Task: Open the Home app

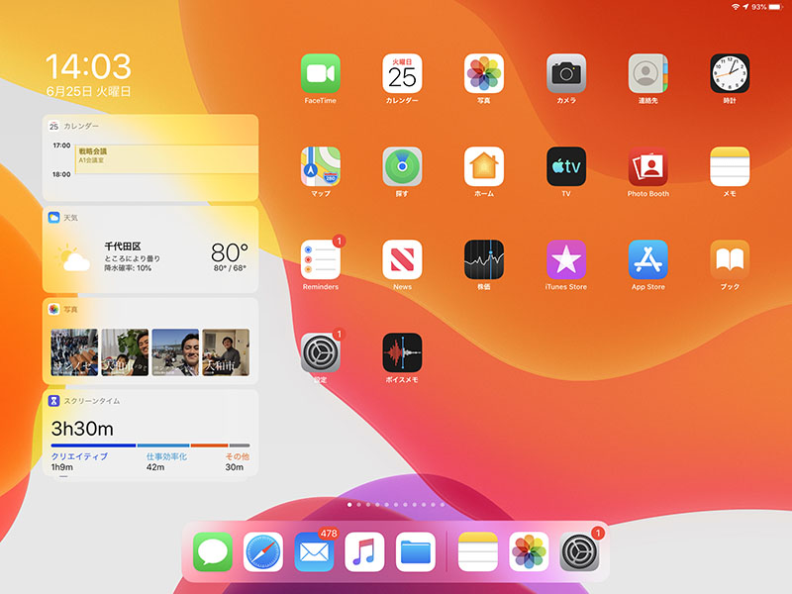Action: click(x=484, y=166)
